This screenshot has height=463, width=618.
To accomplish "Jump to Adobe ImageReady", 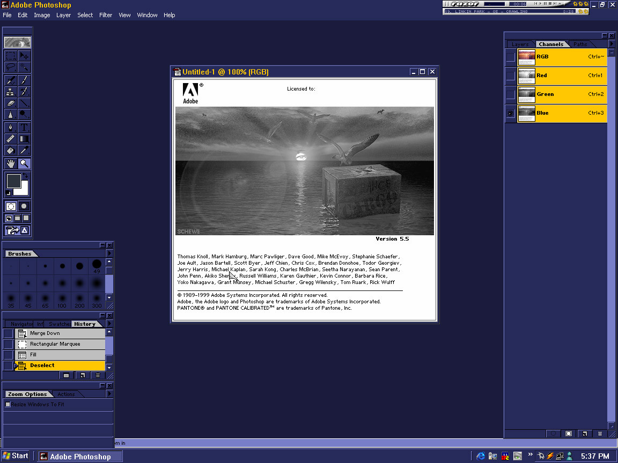I will coord(17,230).
